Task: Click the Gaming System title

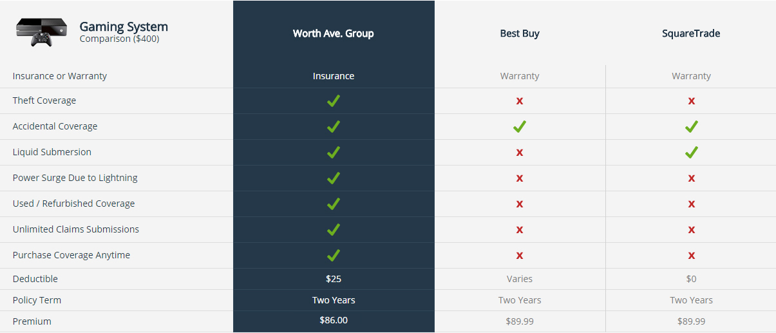Action: point(124,27)
